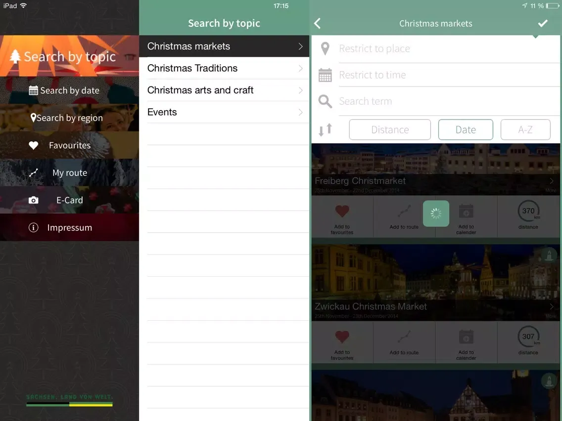562x421 pixels.
Task: Select the Christmas markets topic label
Action: coord(188,46)
